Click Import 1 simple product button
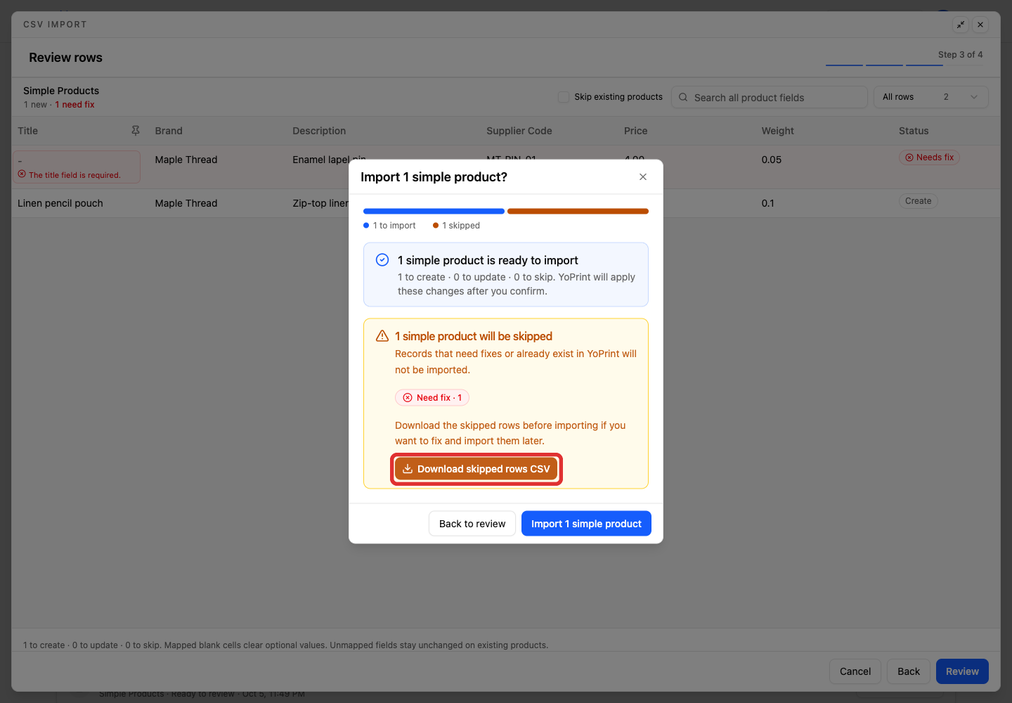The image size is (1012, 703). pyautogui.click(x=586, y=524)
